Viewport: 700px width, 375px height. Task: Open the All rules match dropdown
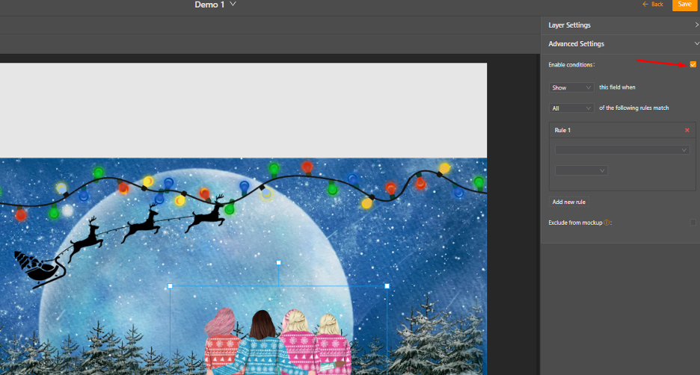pyautogui.click(x=571, y=108)
